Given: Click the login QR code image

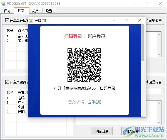Looking at the screenshot, I should [84, 65].
